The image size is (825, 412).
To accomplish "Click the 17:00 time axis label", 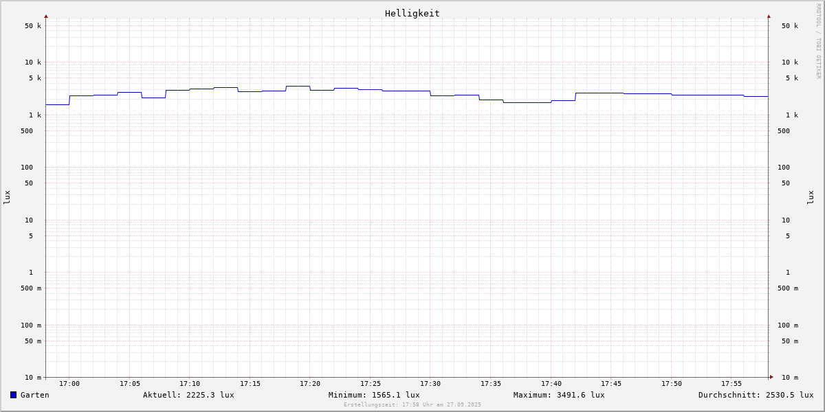I will click(x=69, y=384).
